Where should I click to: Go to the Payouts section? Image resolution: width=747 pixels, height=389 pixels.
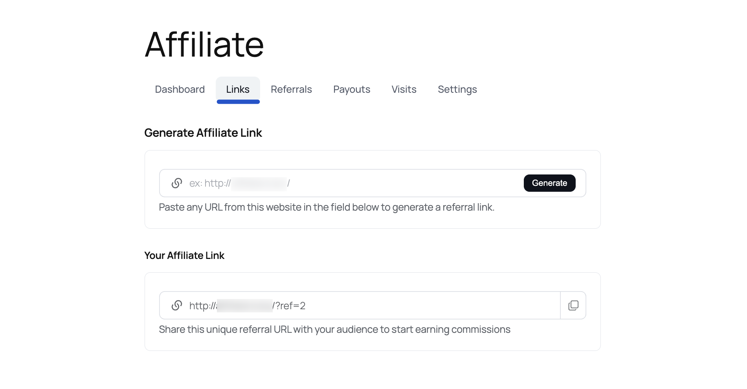coord(351,89)
